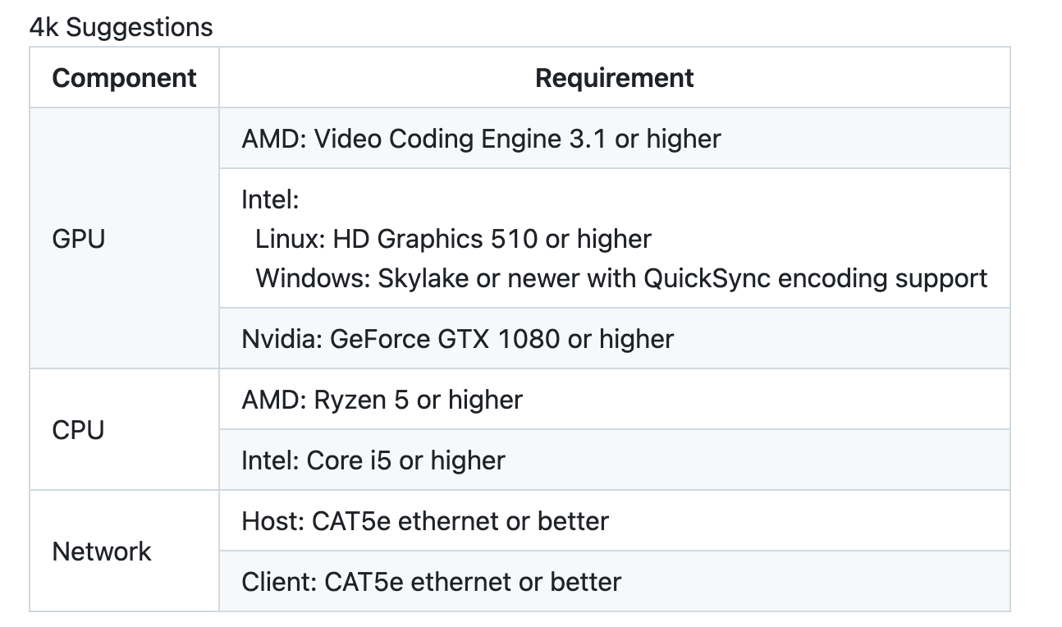Image resolution: width=1062 pixels, height=627 pixels.
Task: Click Nvidia GeForce GTX 1080 row
Action: pos(615,338)
